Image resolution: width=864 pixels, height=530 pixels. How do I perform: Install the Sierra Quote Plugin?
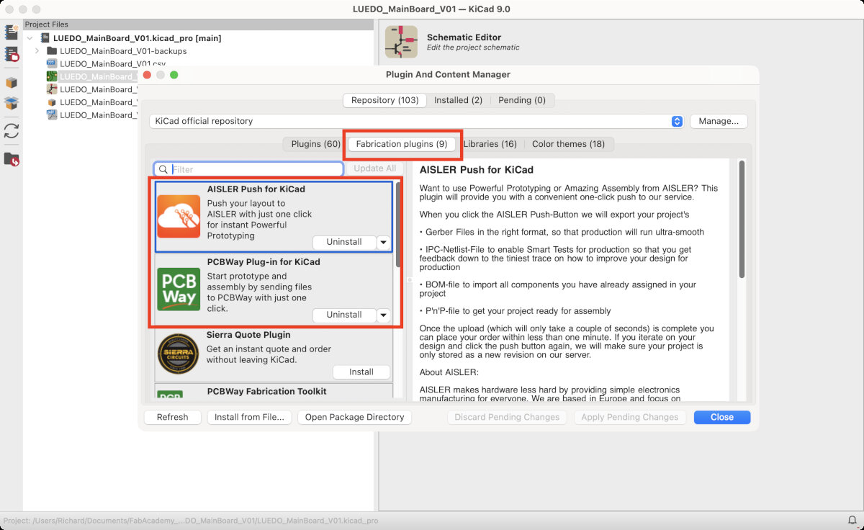tap(361, 372)
